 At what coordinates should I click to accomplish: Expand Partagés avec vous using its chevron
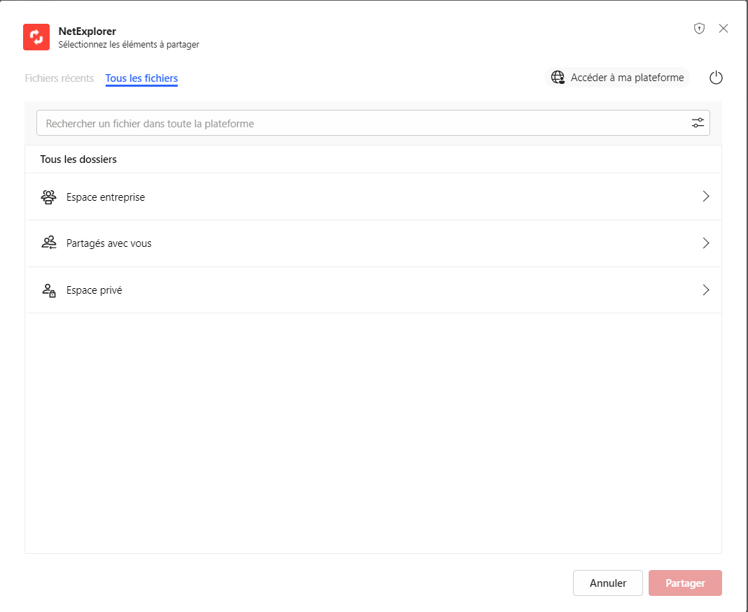706,243
